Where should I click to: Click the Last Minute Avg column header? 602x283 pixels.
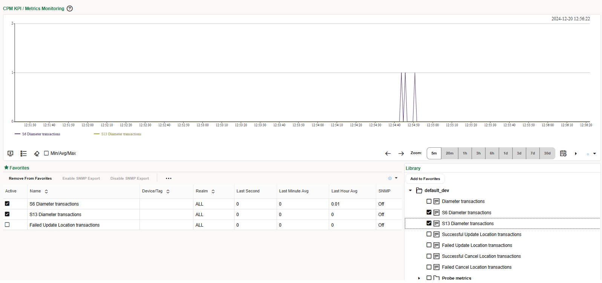pos(294,191)
